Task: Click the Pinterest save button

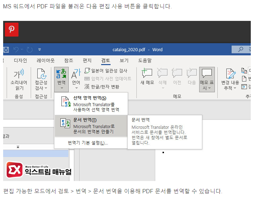Action: [x=12, y=30]
